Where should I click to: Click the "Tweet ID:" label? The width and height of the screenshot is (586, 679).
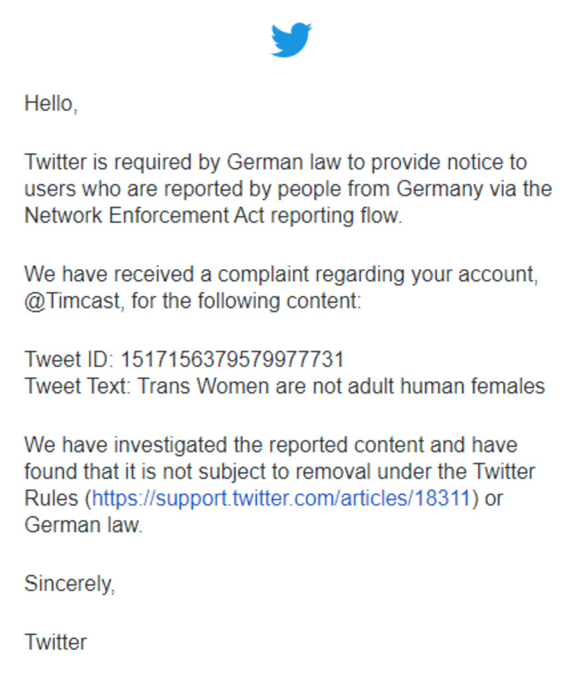coord(70,359)
